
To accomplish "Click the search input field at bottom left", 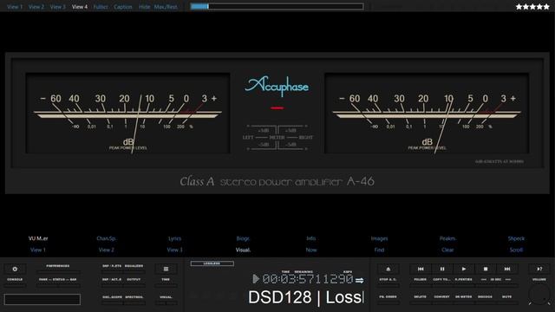I will click(42, 299).
